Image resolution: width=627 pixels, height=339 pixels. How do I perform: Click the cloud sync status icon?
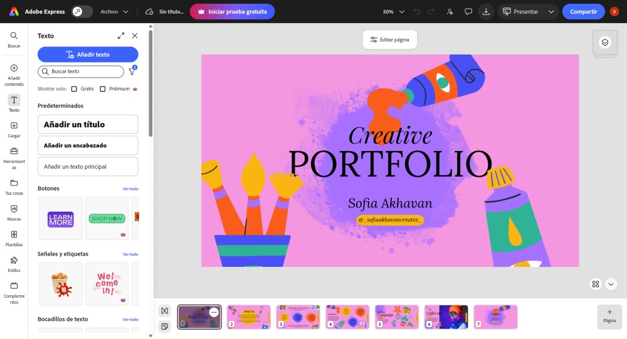pos(149,12)
